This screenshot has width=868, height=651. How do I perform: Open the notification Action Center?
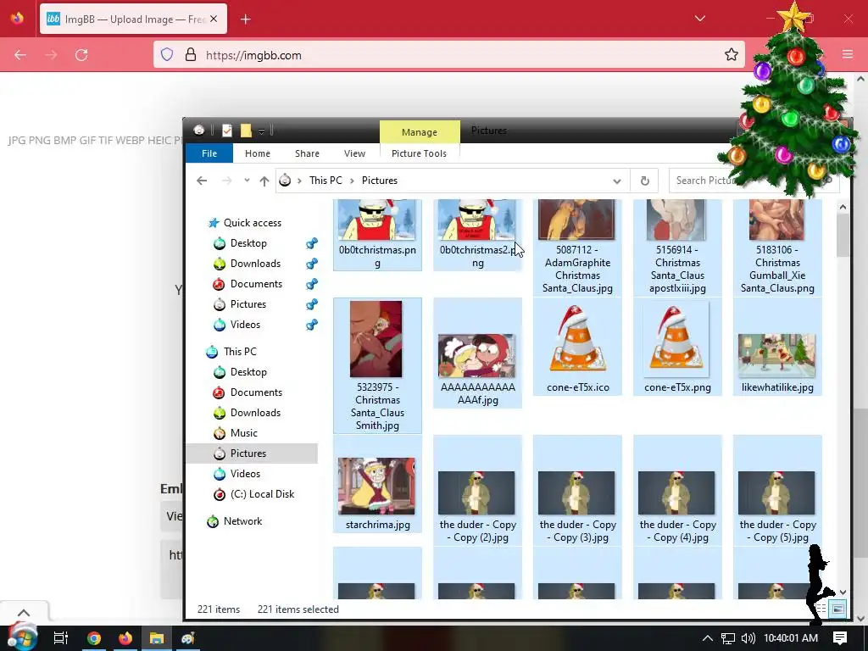840,638
